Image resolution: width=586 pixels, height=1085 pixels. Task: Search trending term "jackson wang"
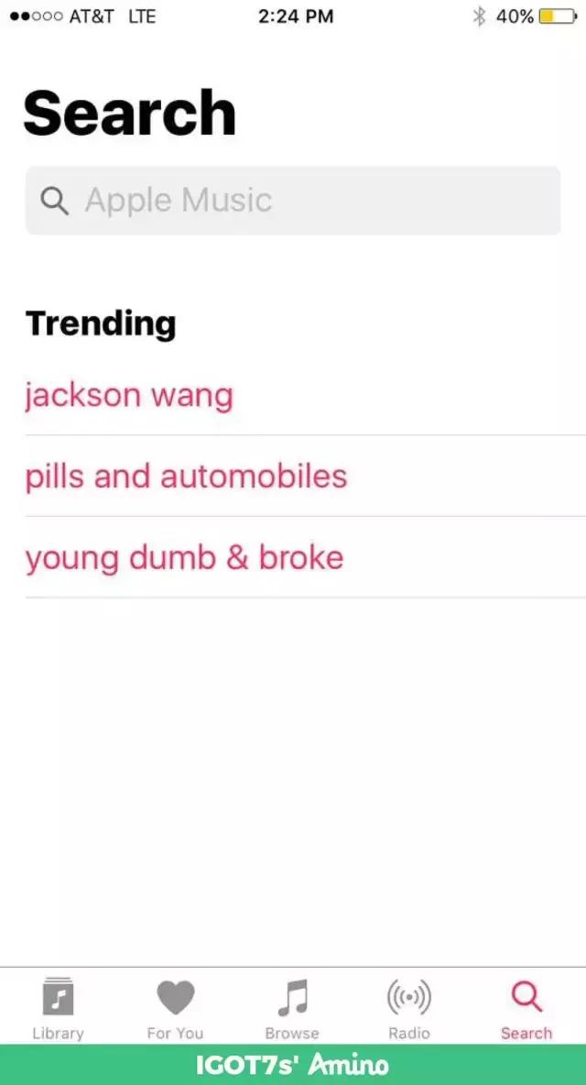(x=129, y=396)
